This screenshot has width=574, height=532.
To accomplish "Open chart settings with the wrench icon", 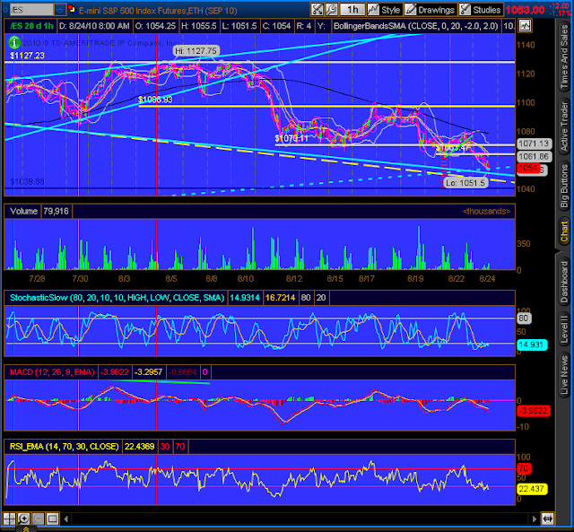I will tap(332, 10).
